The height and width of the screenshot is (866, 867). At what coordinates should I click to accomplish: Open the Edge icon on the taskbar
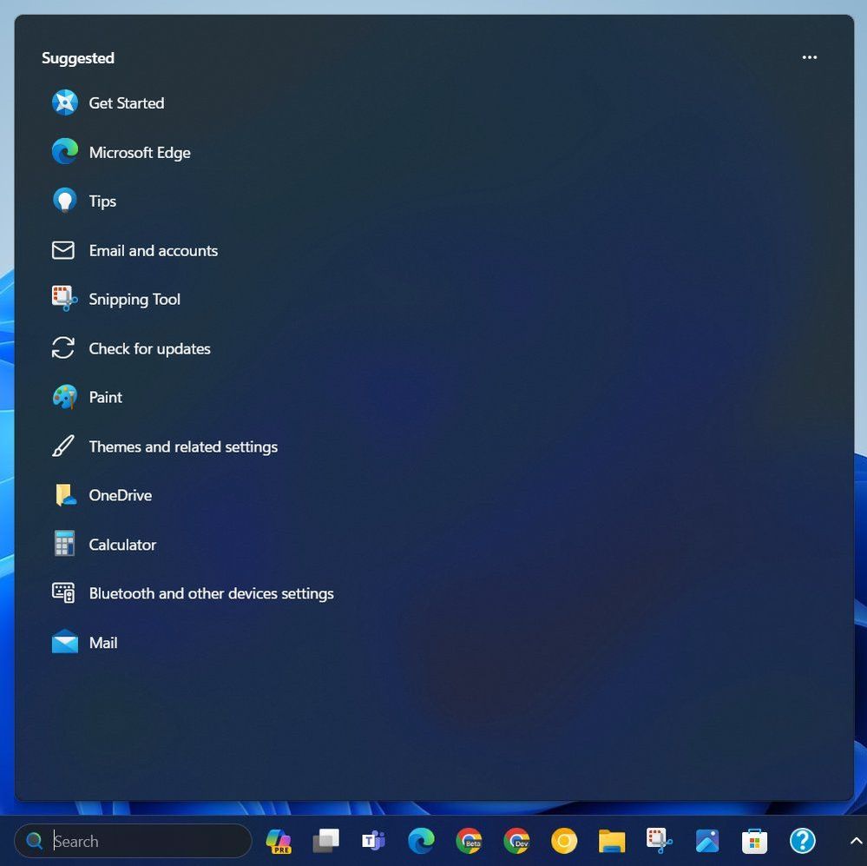click(421, 841)
